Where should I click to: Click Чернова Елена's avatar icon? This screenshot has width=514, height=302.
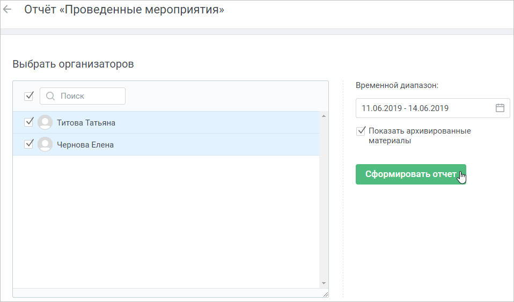[45, 144]
